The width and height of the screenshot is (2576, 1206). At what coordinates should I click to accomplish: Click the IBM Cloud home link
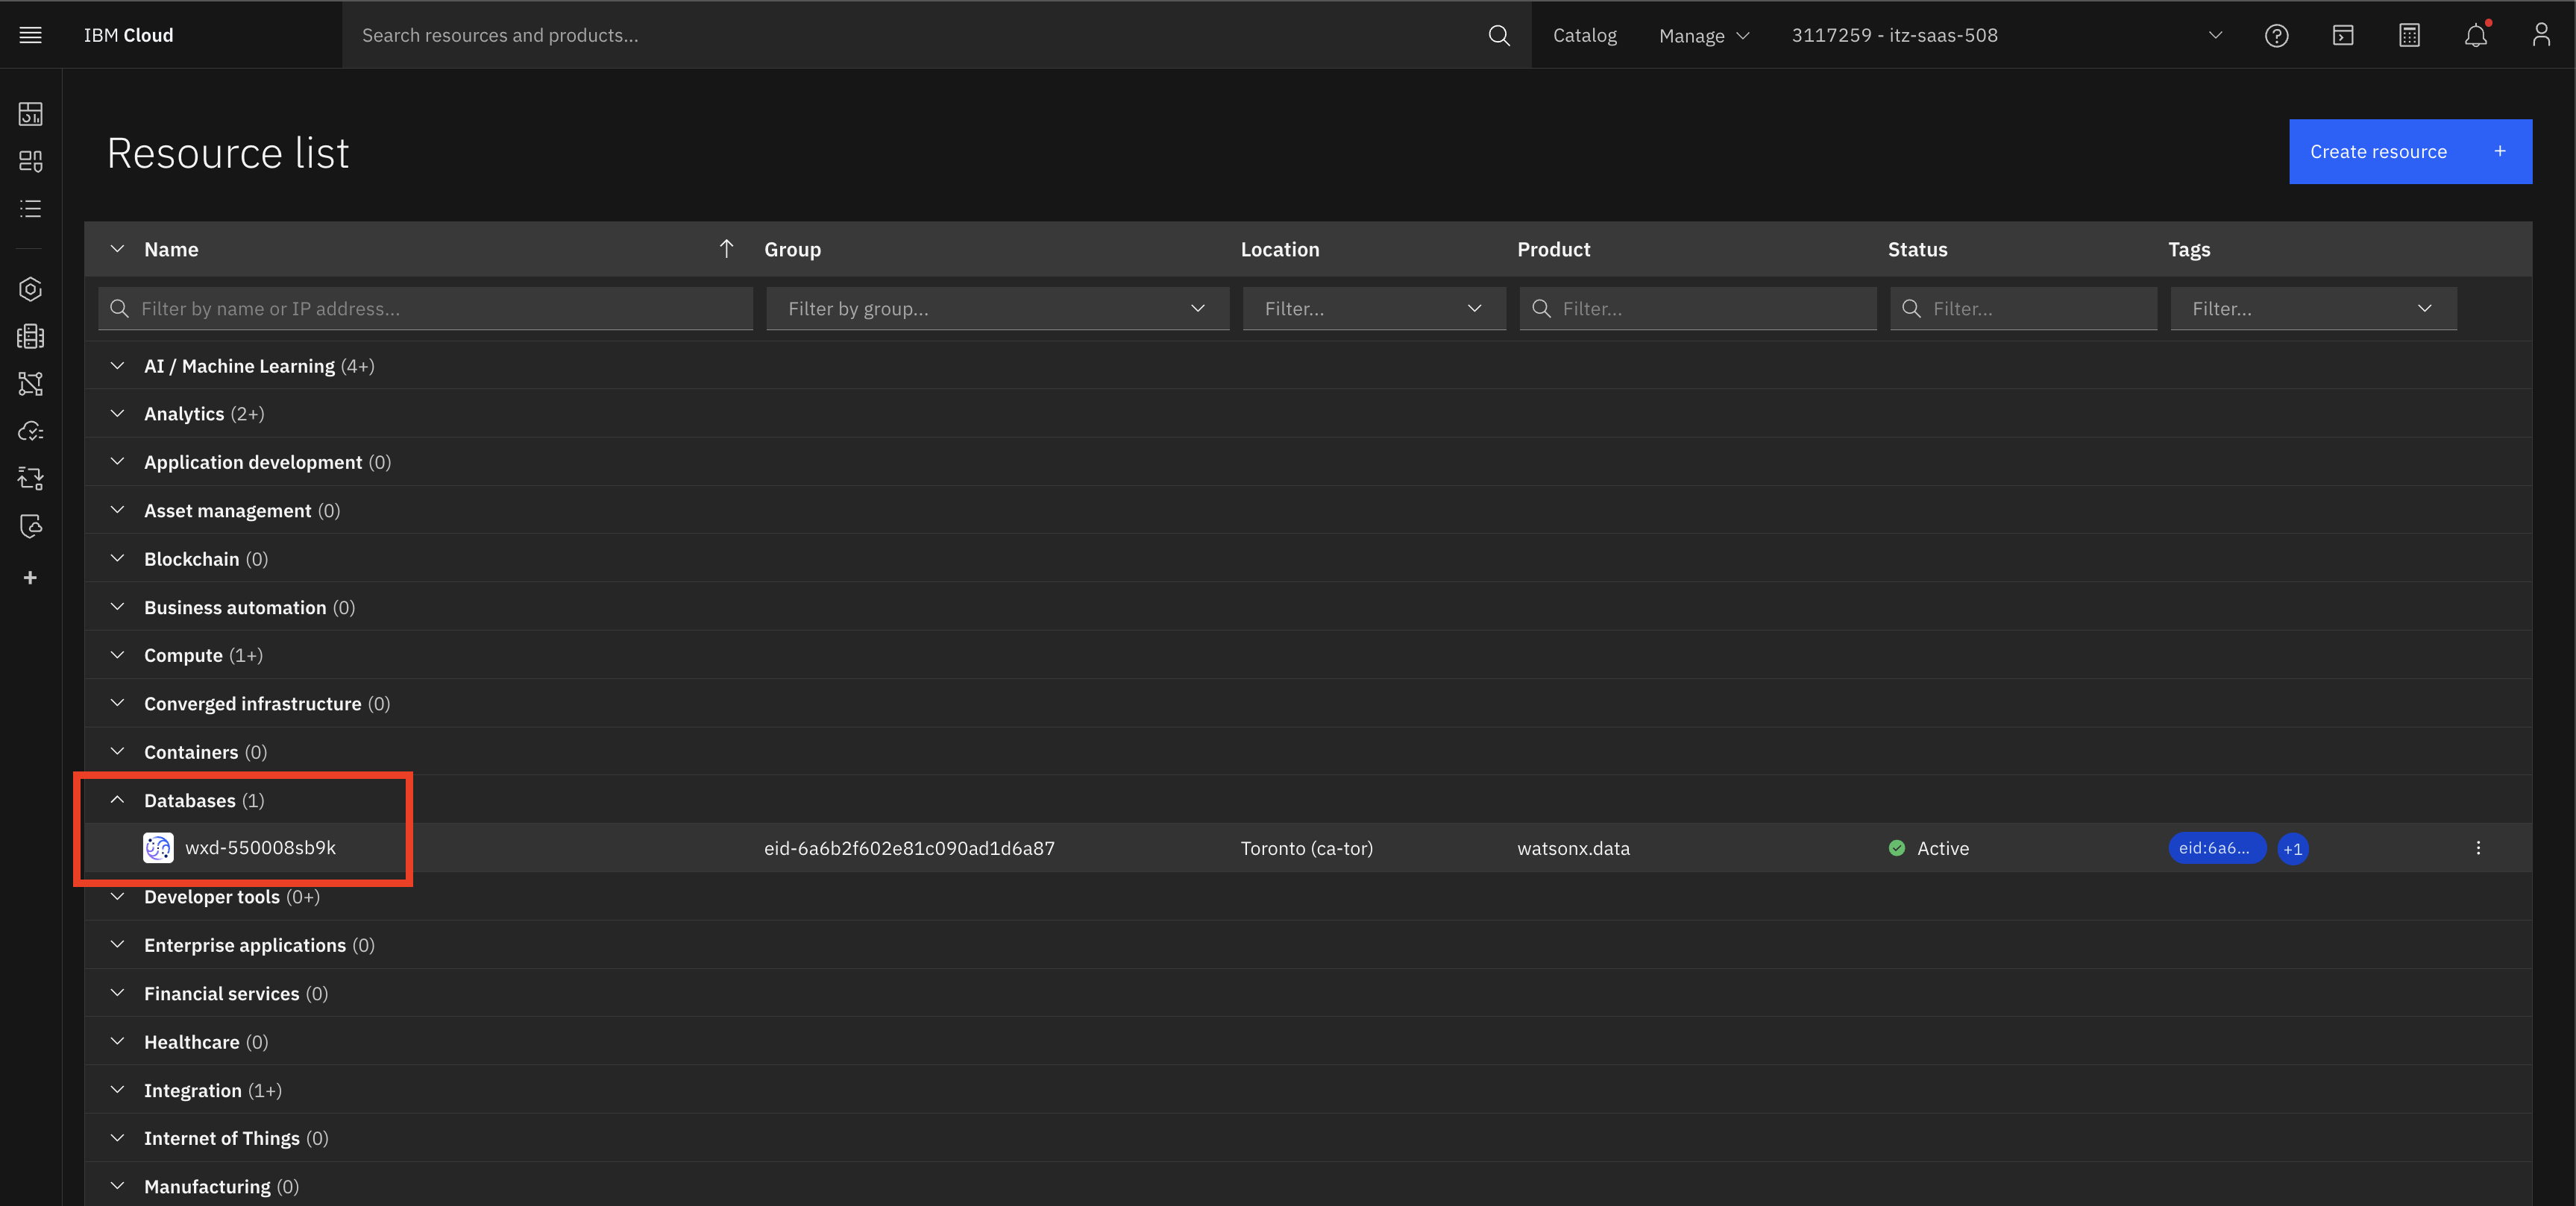128,35
